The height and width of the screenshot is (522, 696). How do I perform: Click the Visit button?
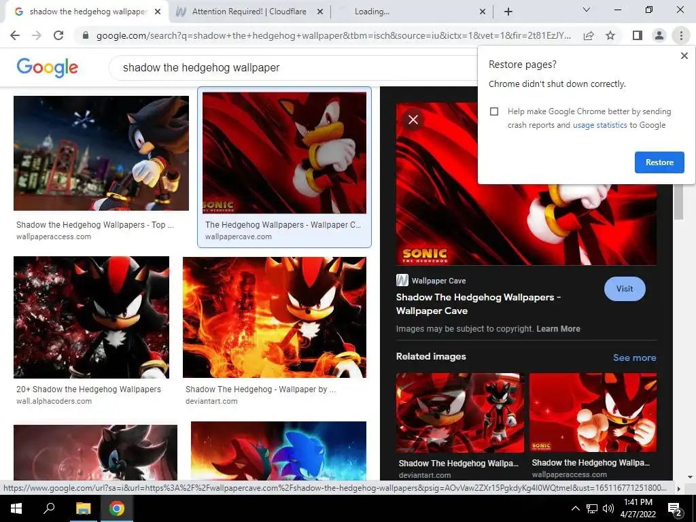(x=625, y=288)
